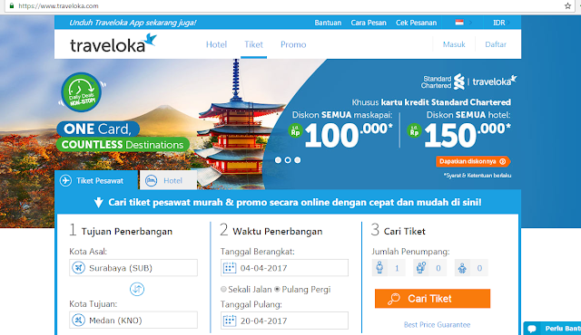Click the adult passenger icon
This screenshot has height=335, width=581.
point(379,267)
